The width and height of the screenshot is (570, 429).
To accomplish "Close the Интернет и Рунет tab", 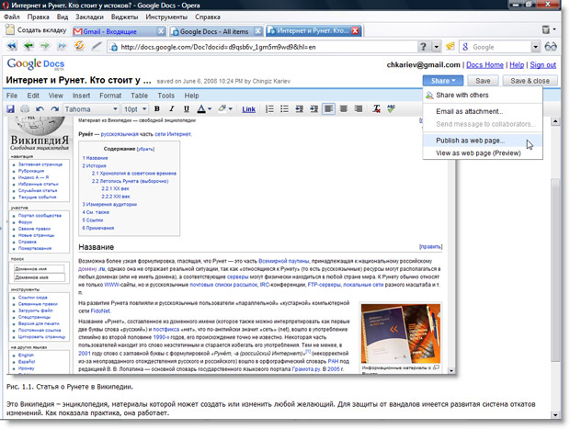I will (x=356, y=31).
